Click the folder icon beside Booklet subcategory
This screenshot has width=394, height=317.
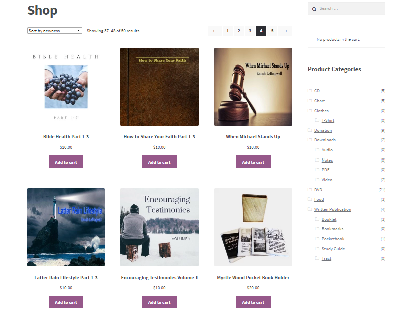point(317,219)
